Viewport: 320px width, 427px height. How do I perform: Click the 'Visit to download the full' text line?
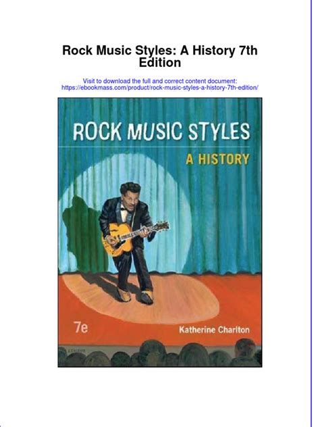[160, 81]
